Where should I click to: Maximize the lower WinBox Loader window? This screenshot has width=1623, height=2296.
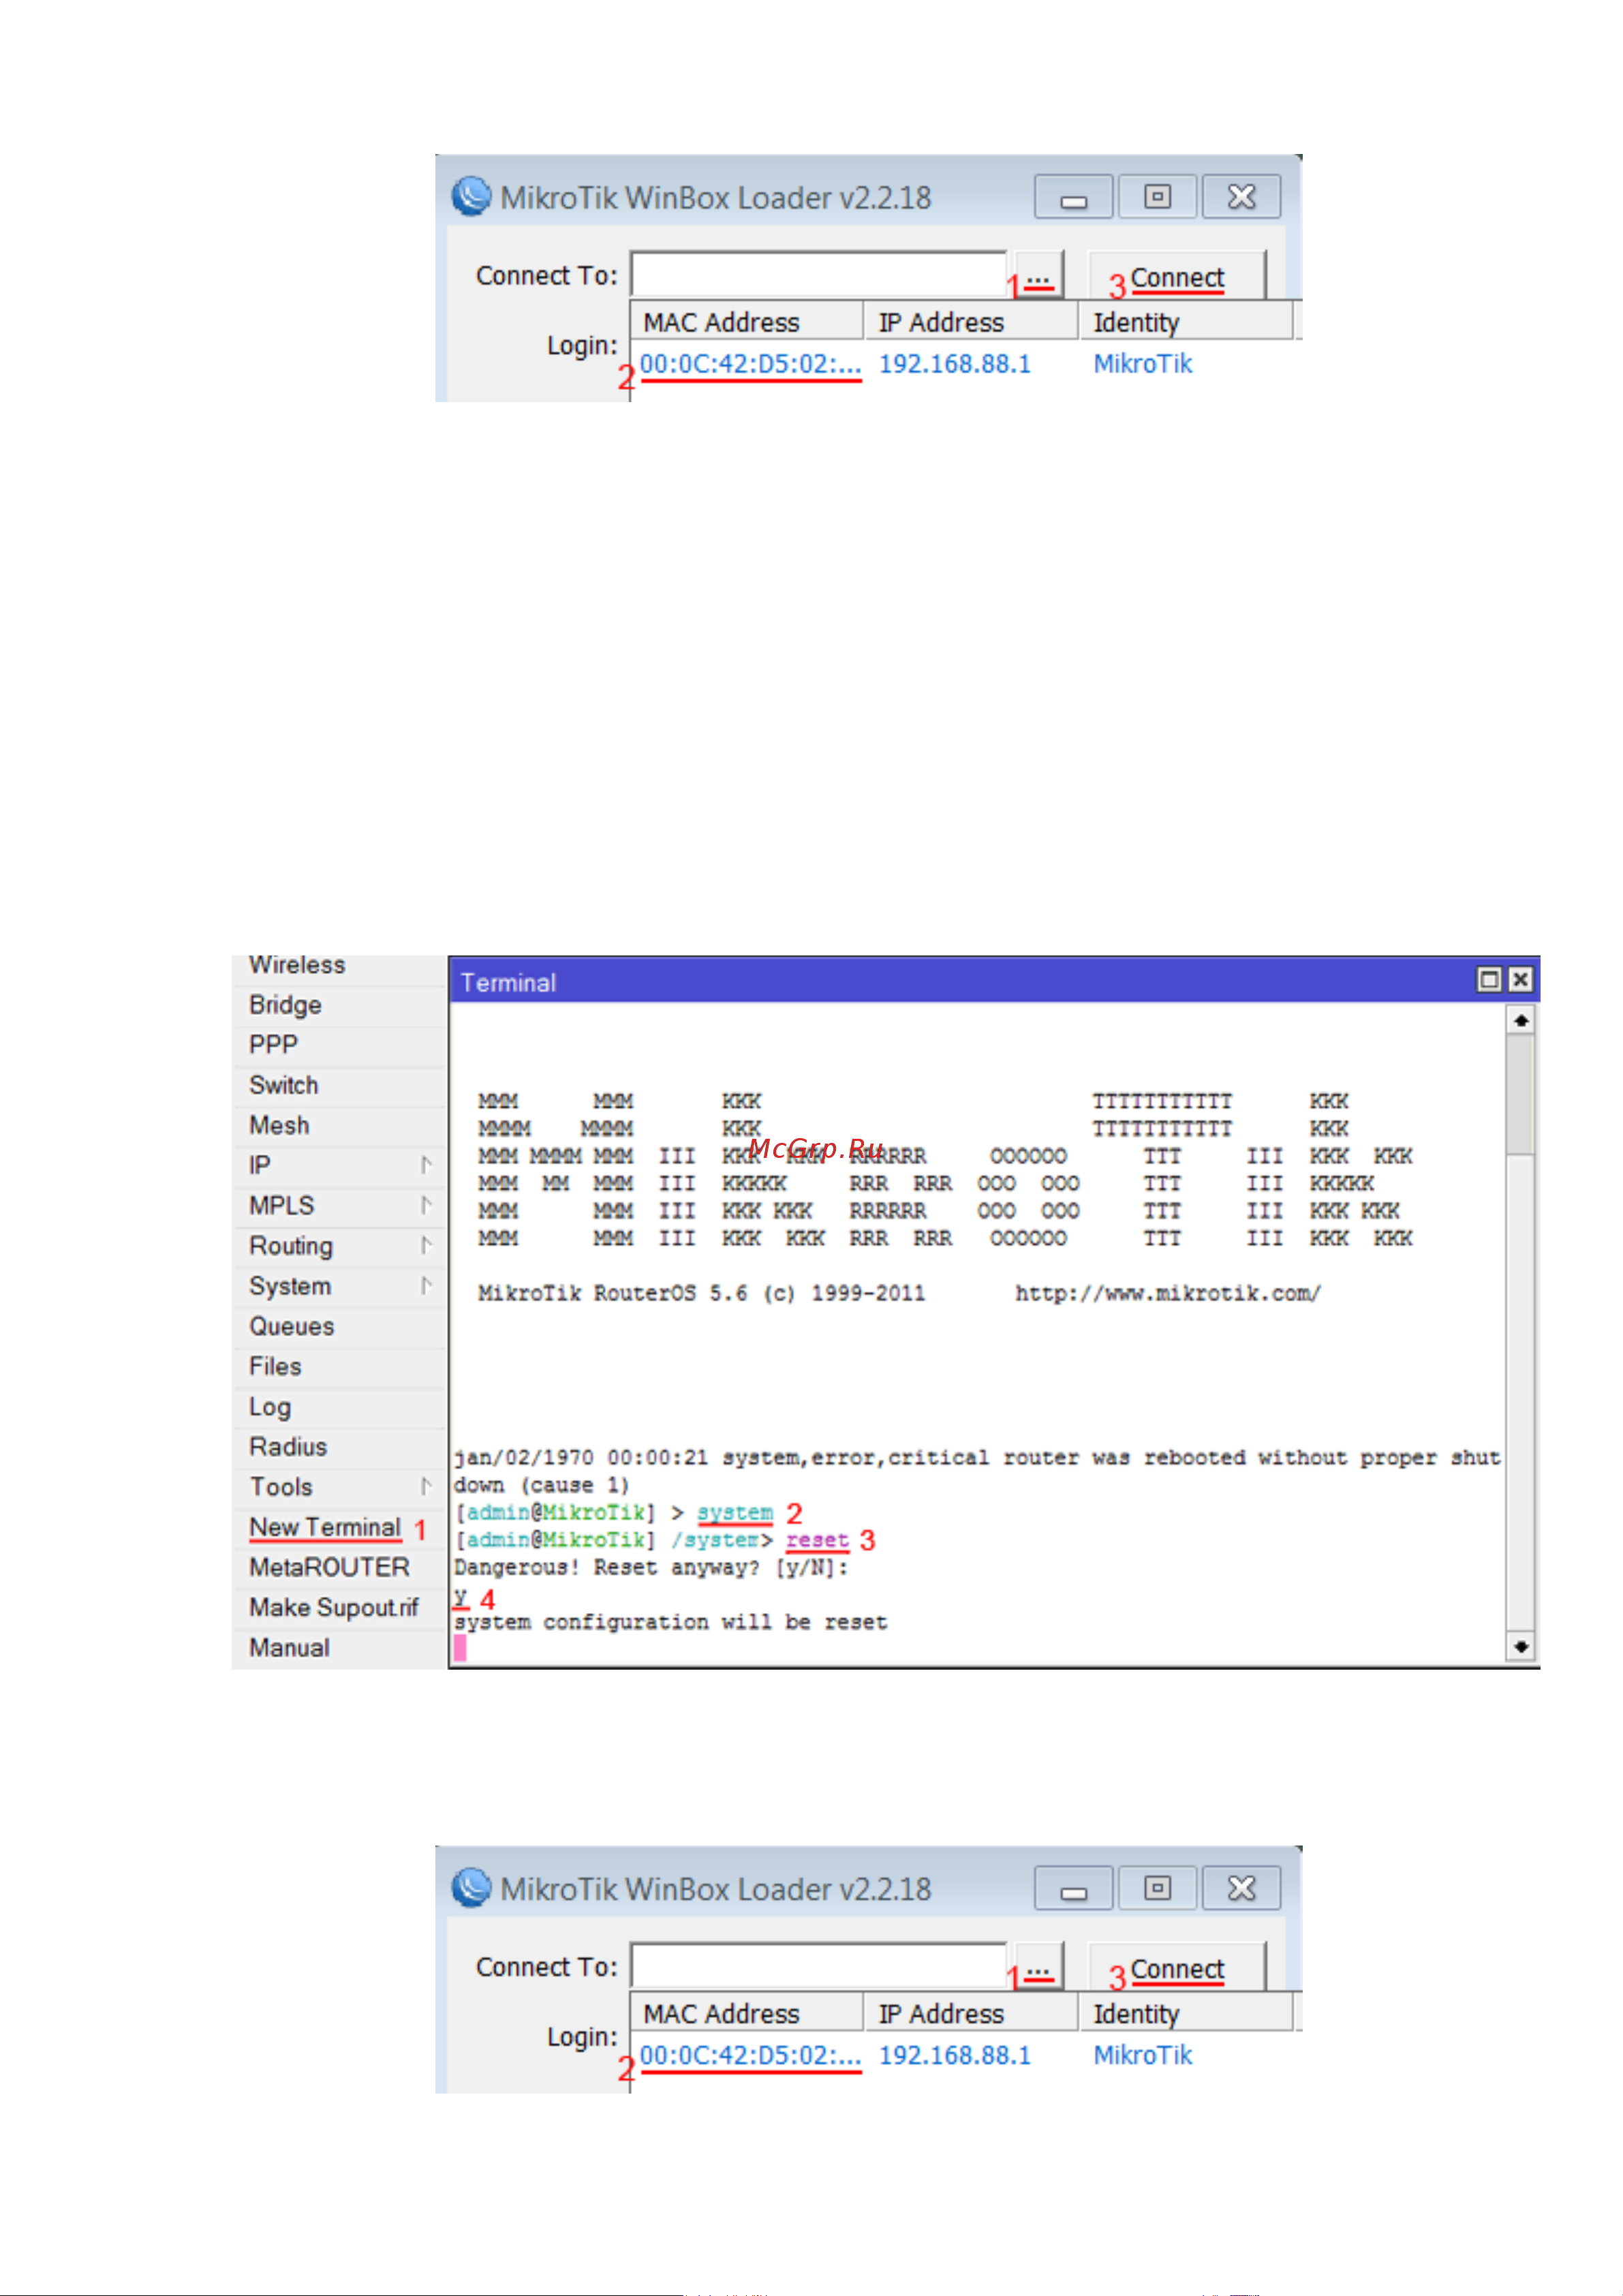(x=1157, y=1888)
